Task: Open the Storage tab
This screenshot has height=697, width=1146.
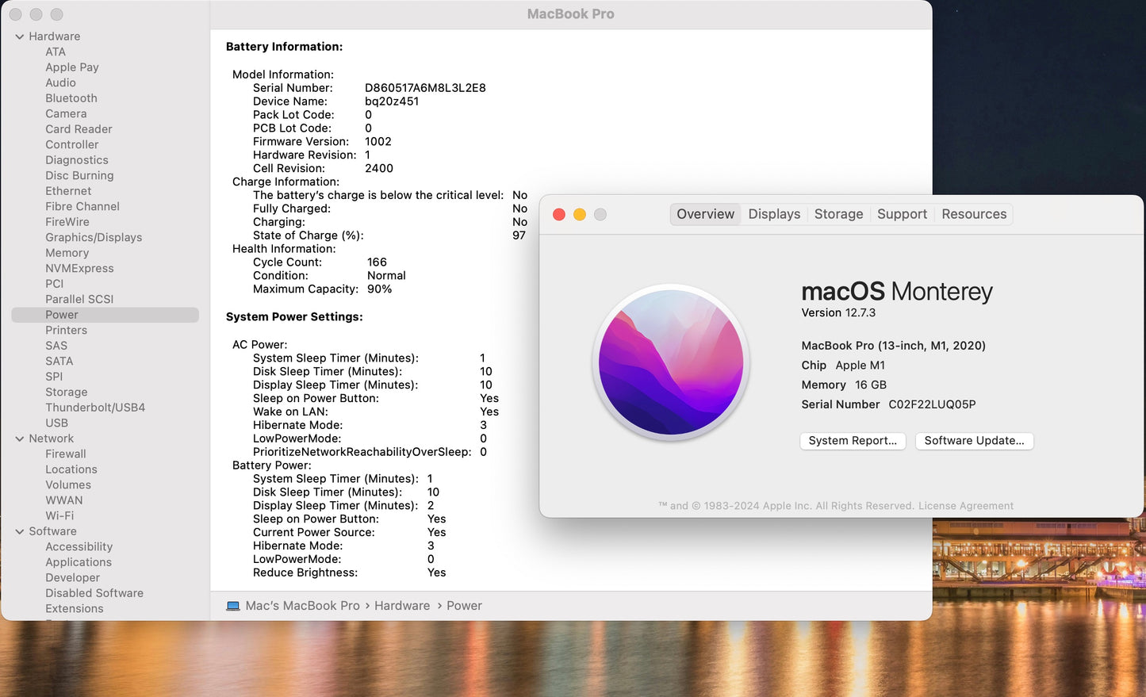Action: tap(838, 214)
